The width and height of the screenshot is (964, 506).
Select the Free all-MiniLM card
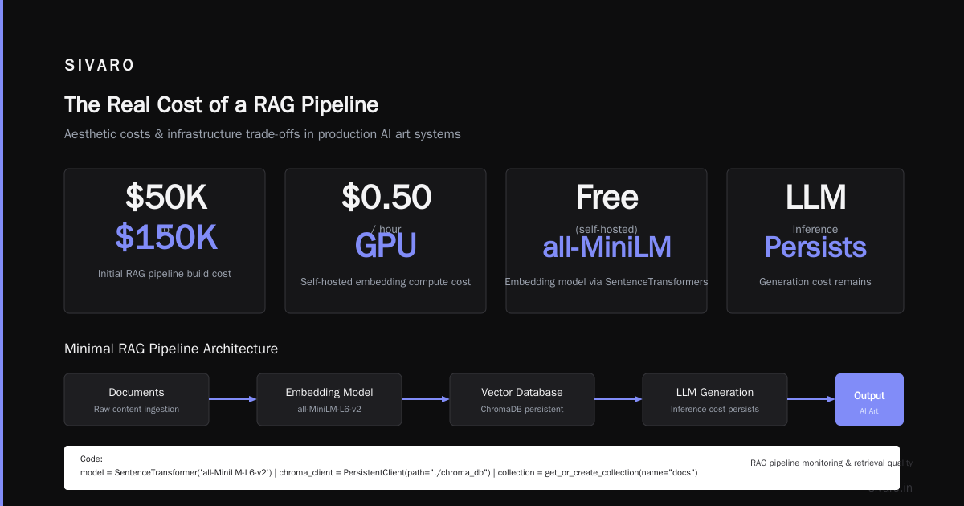[x=607, y=241]
